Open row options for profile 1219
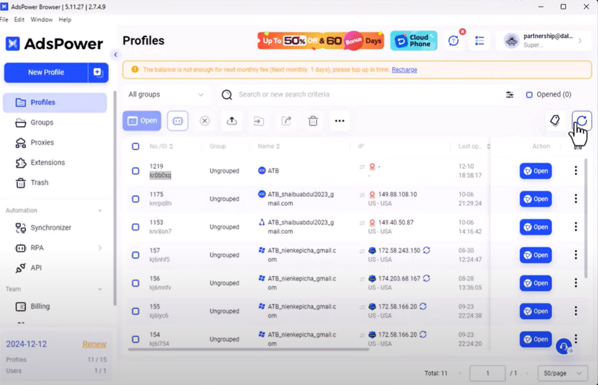The image size is (598, 385). (576, 171)
